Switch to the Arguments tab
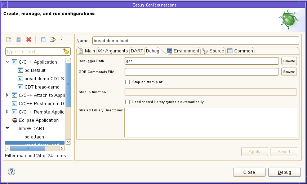The width and height of the screenshot is (307, 184). tap(113, 51)
